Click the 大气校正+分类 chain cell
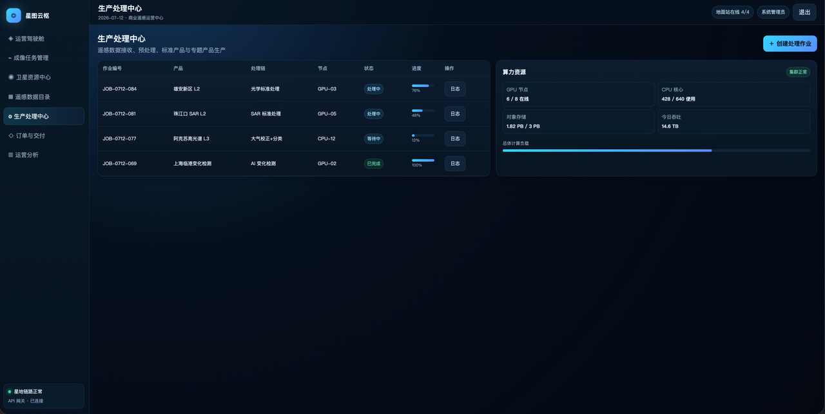This screenshot has height=414, width=825. (266, 139)
